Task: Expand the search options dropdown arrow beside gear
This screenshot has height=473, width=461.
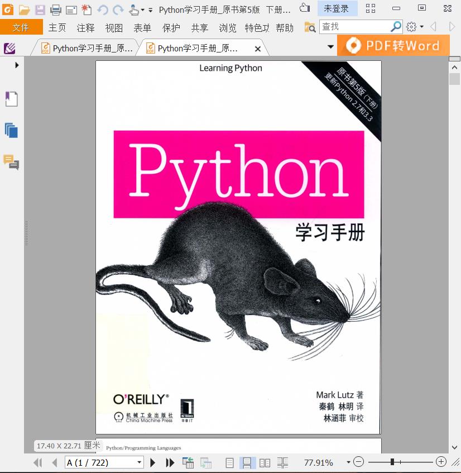Action: (422, 27)
